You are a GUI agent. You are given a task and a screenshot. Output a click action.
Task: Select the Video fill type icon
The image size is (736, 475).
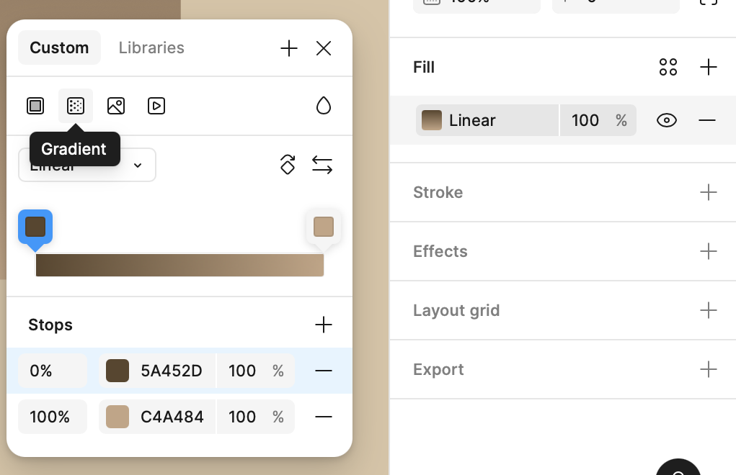[156, 106]
